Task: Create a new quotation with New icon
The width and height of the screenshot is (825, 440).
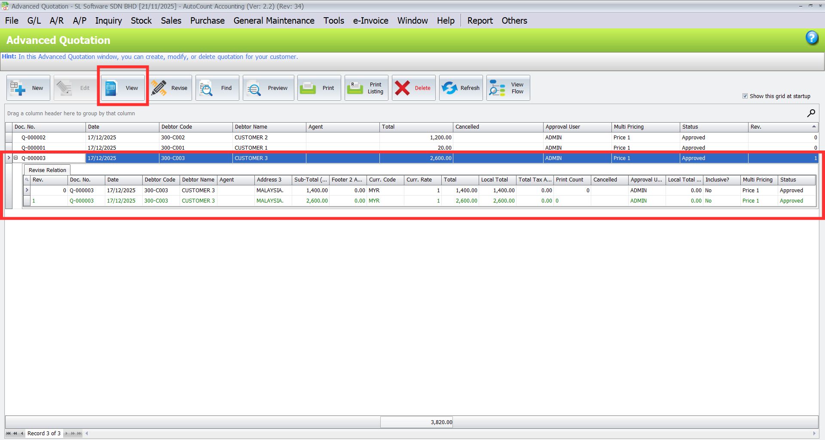Action: pyautogui.click(x=28, y=87)
